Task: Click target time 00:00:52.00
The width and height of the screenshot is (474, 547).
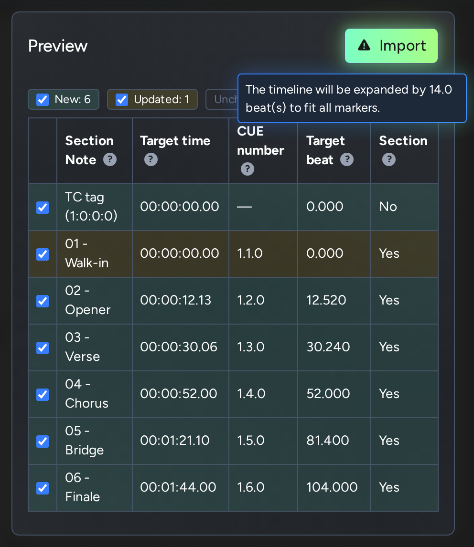Action: pos(179,393)
